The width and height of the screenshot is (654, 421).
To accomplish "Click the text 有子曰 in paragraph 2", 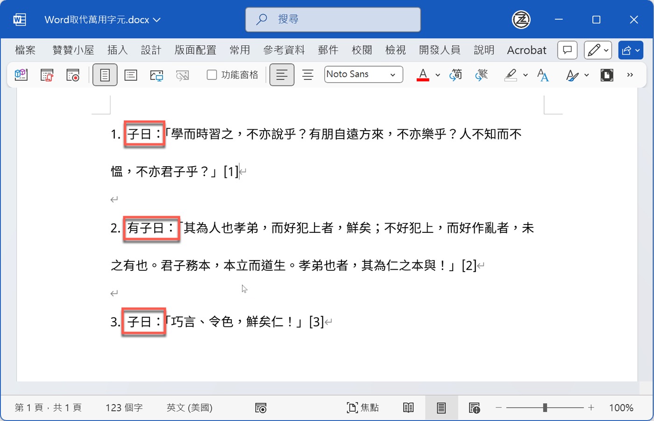I will [146, 228].
